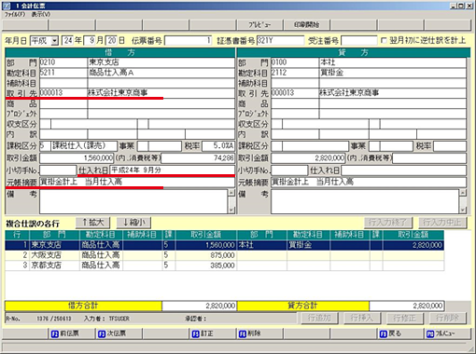476x354 pixels.
Task: Select row 2 大阪支店 in the journal list
Action: 224,255
